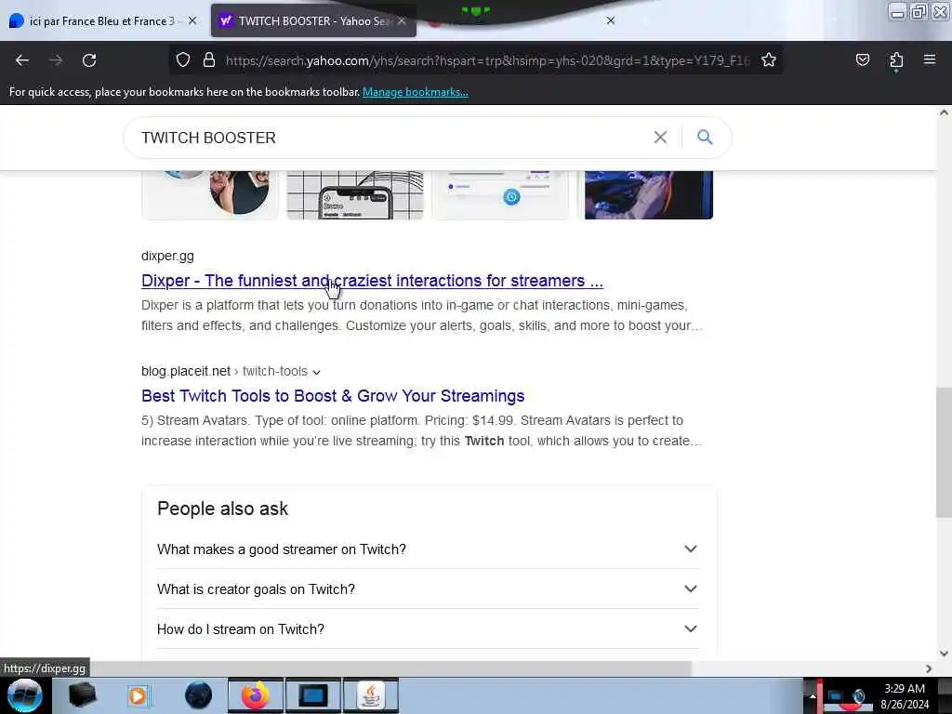Switch to the ici par France Bleu tab
This screenshot has height=714, width=952.
coord(101,20)
